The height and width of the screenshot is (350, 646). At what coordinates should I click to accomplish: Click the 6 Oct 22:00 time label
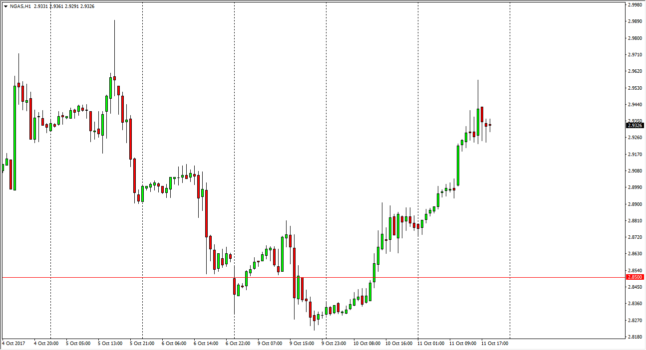pyautogui.click(x=237, y=344)
